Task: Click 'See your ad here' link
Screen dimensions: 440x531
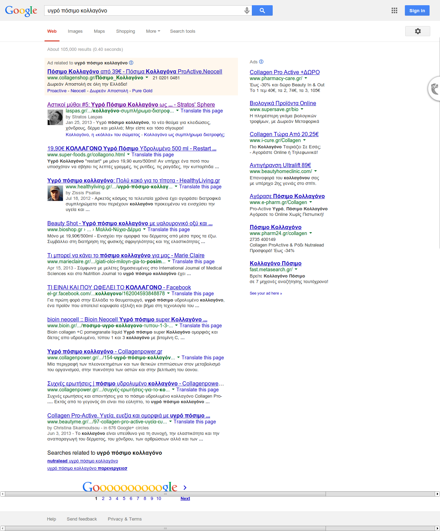Action: (x=266, y=293)
